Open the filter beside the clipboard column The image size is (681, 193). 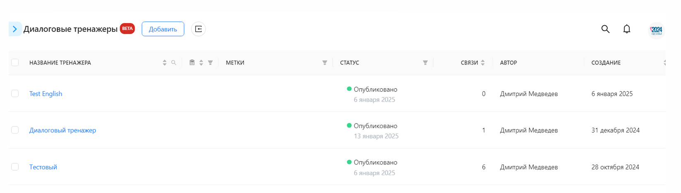point(210,63)
